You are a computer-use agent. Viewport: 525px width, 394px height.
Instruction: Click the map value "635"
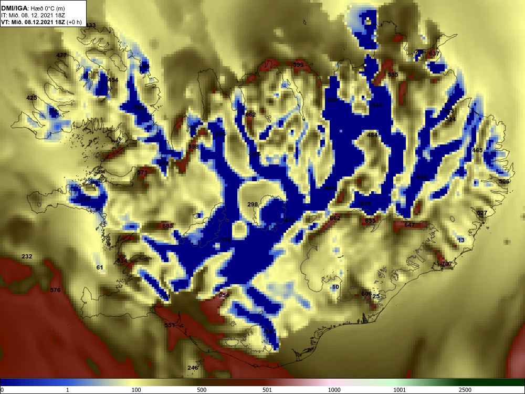tap(370, 221)
